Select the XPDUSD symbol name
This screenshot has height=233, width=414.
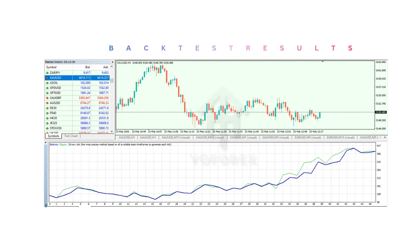click(x=55, y=88)
